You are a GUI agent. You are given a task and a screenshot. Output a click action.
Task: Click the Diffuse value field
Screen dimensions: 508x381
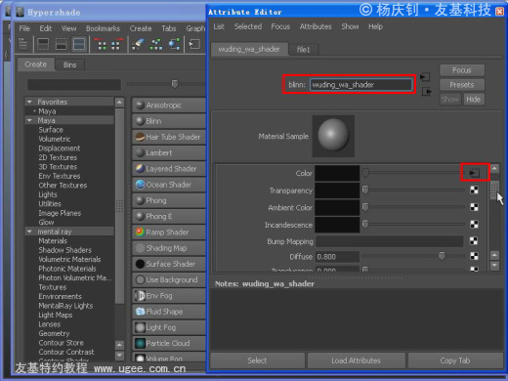(337, 257)
